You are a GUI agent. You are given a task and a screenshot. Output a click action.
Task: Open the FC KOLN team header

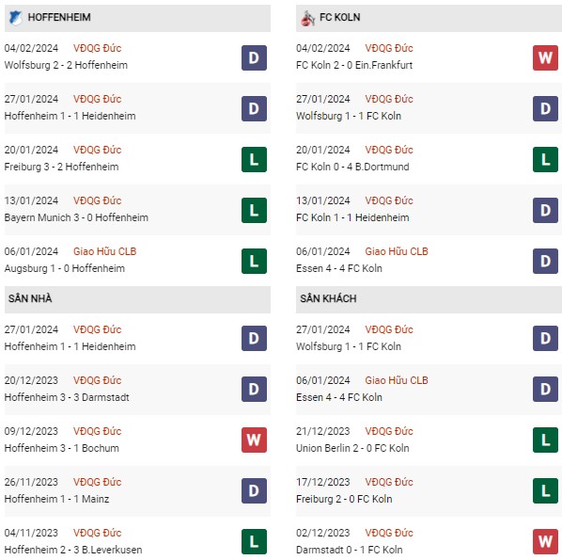pyautogui.click(x=429, y=18)
